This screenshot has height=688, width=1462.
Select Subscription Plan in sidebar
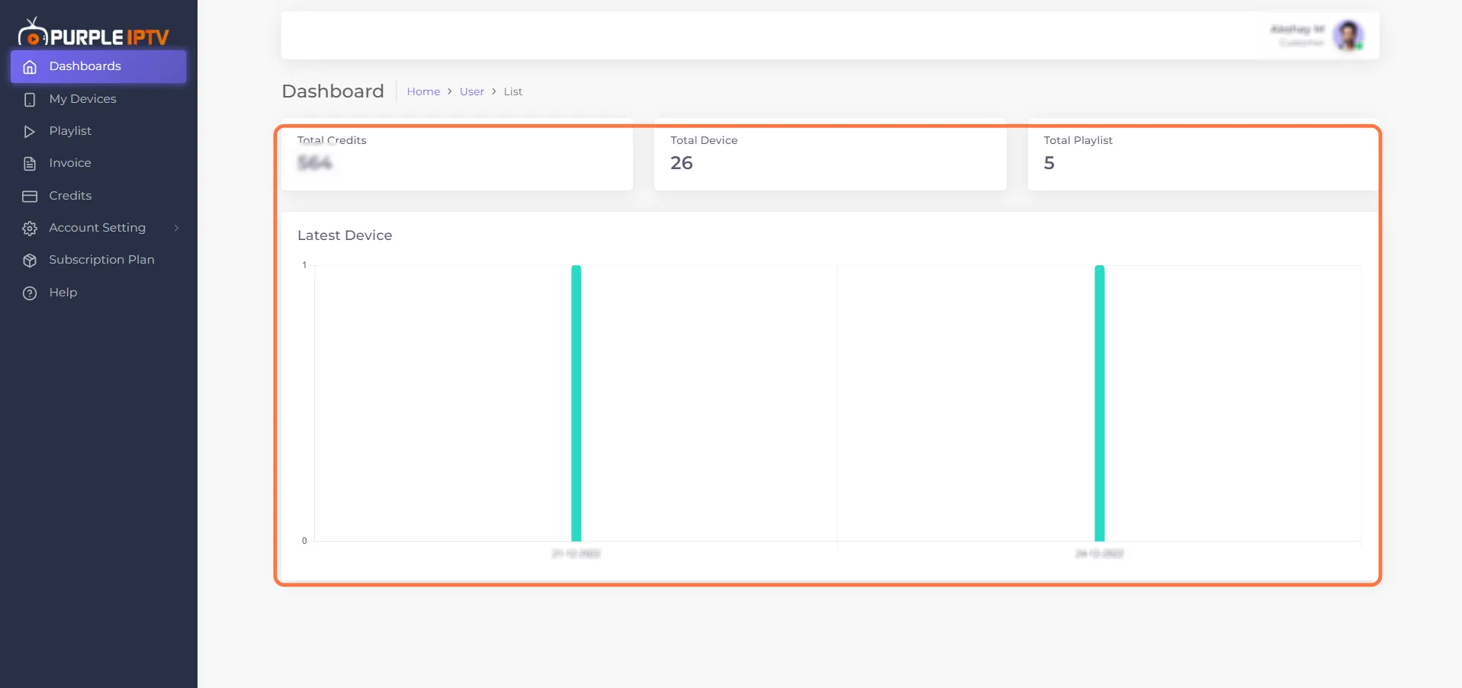[x=98, y=260]
